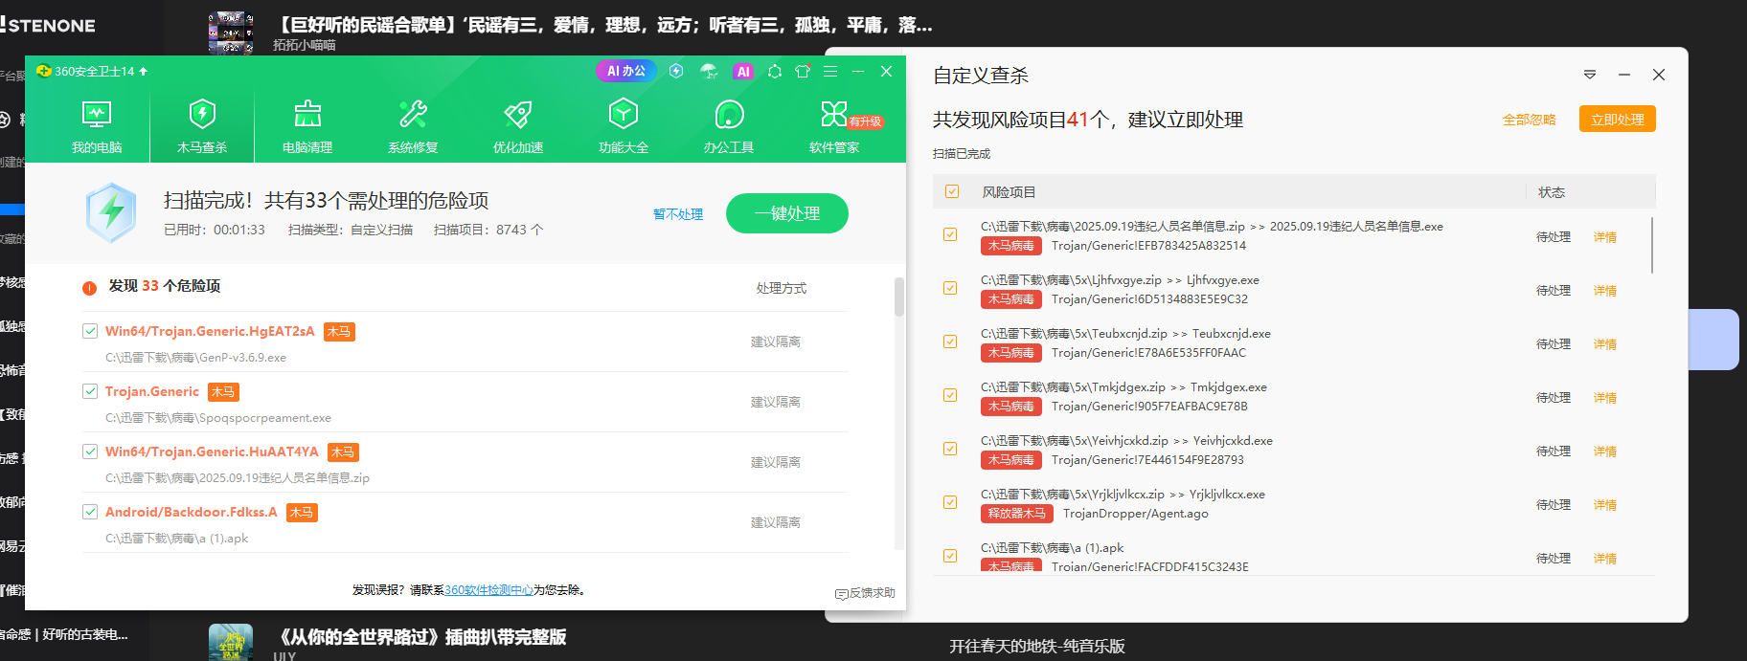Click the 反馈求助 feedback icon
The image size is (1747, 661).
pyautogui.click(x=841, y=594)
